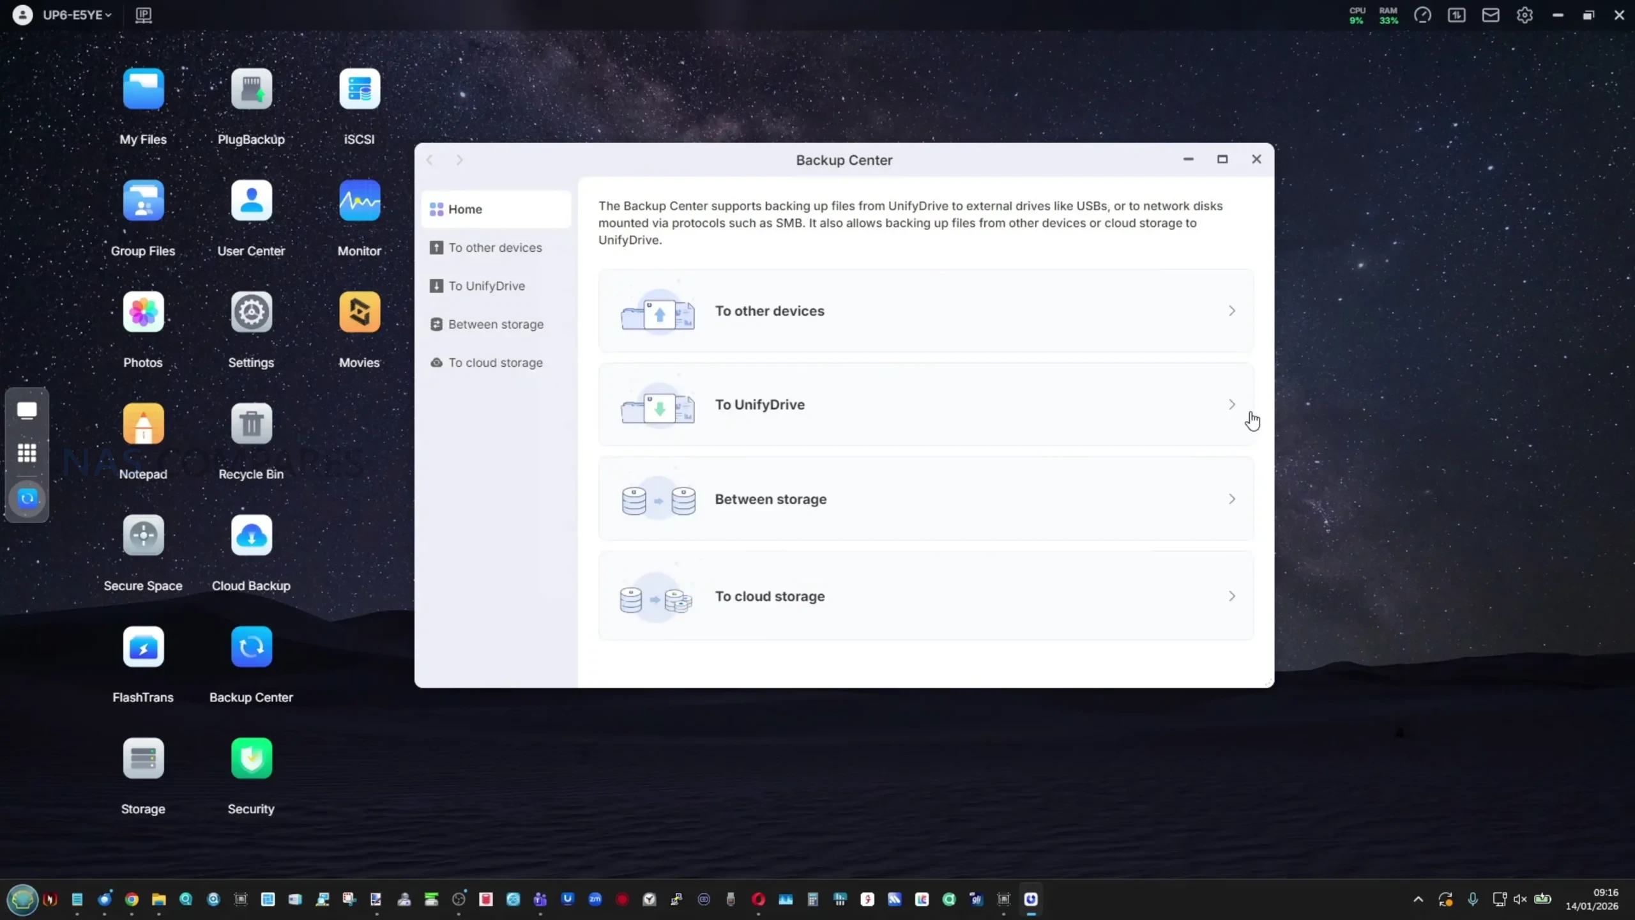Expand the To cloud storage card chevron
The image size is (1635, 920).
(x=1231, y=596)
